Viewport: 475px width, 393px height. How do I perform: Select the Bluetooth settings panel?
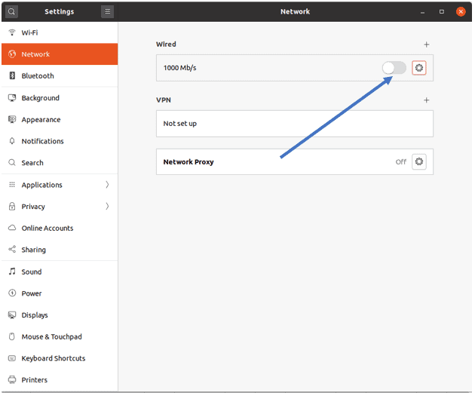(x=60, y=75)
